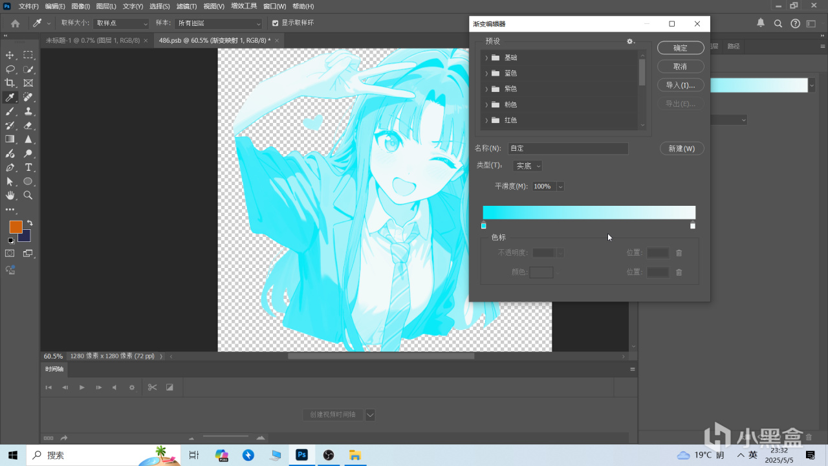
Task: Select the History Brush tool
Action: pyautogui.click(x=10, y=126)
